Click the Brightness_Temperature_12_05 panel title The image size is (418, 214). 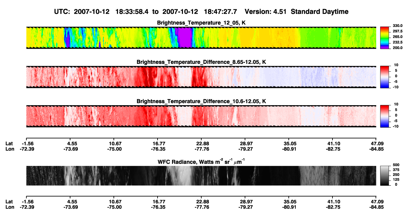coord(201,23)
